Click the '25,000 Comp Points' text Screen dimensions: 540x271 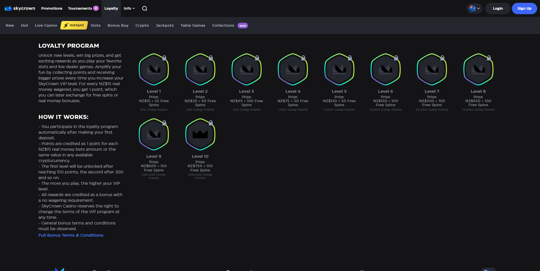[x=432, y=110]
